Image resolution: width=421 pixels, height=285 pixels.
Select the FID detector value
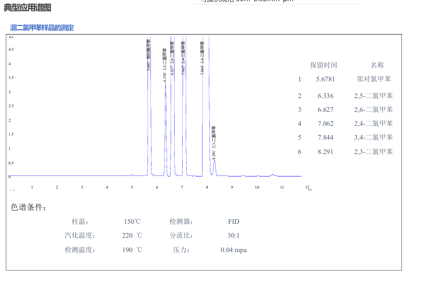tap(234, 222)
